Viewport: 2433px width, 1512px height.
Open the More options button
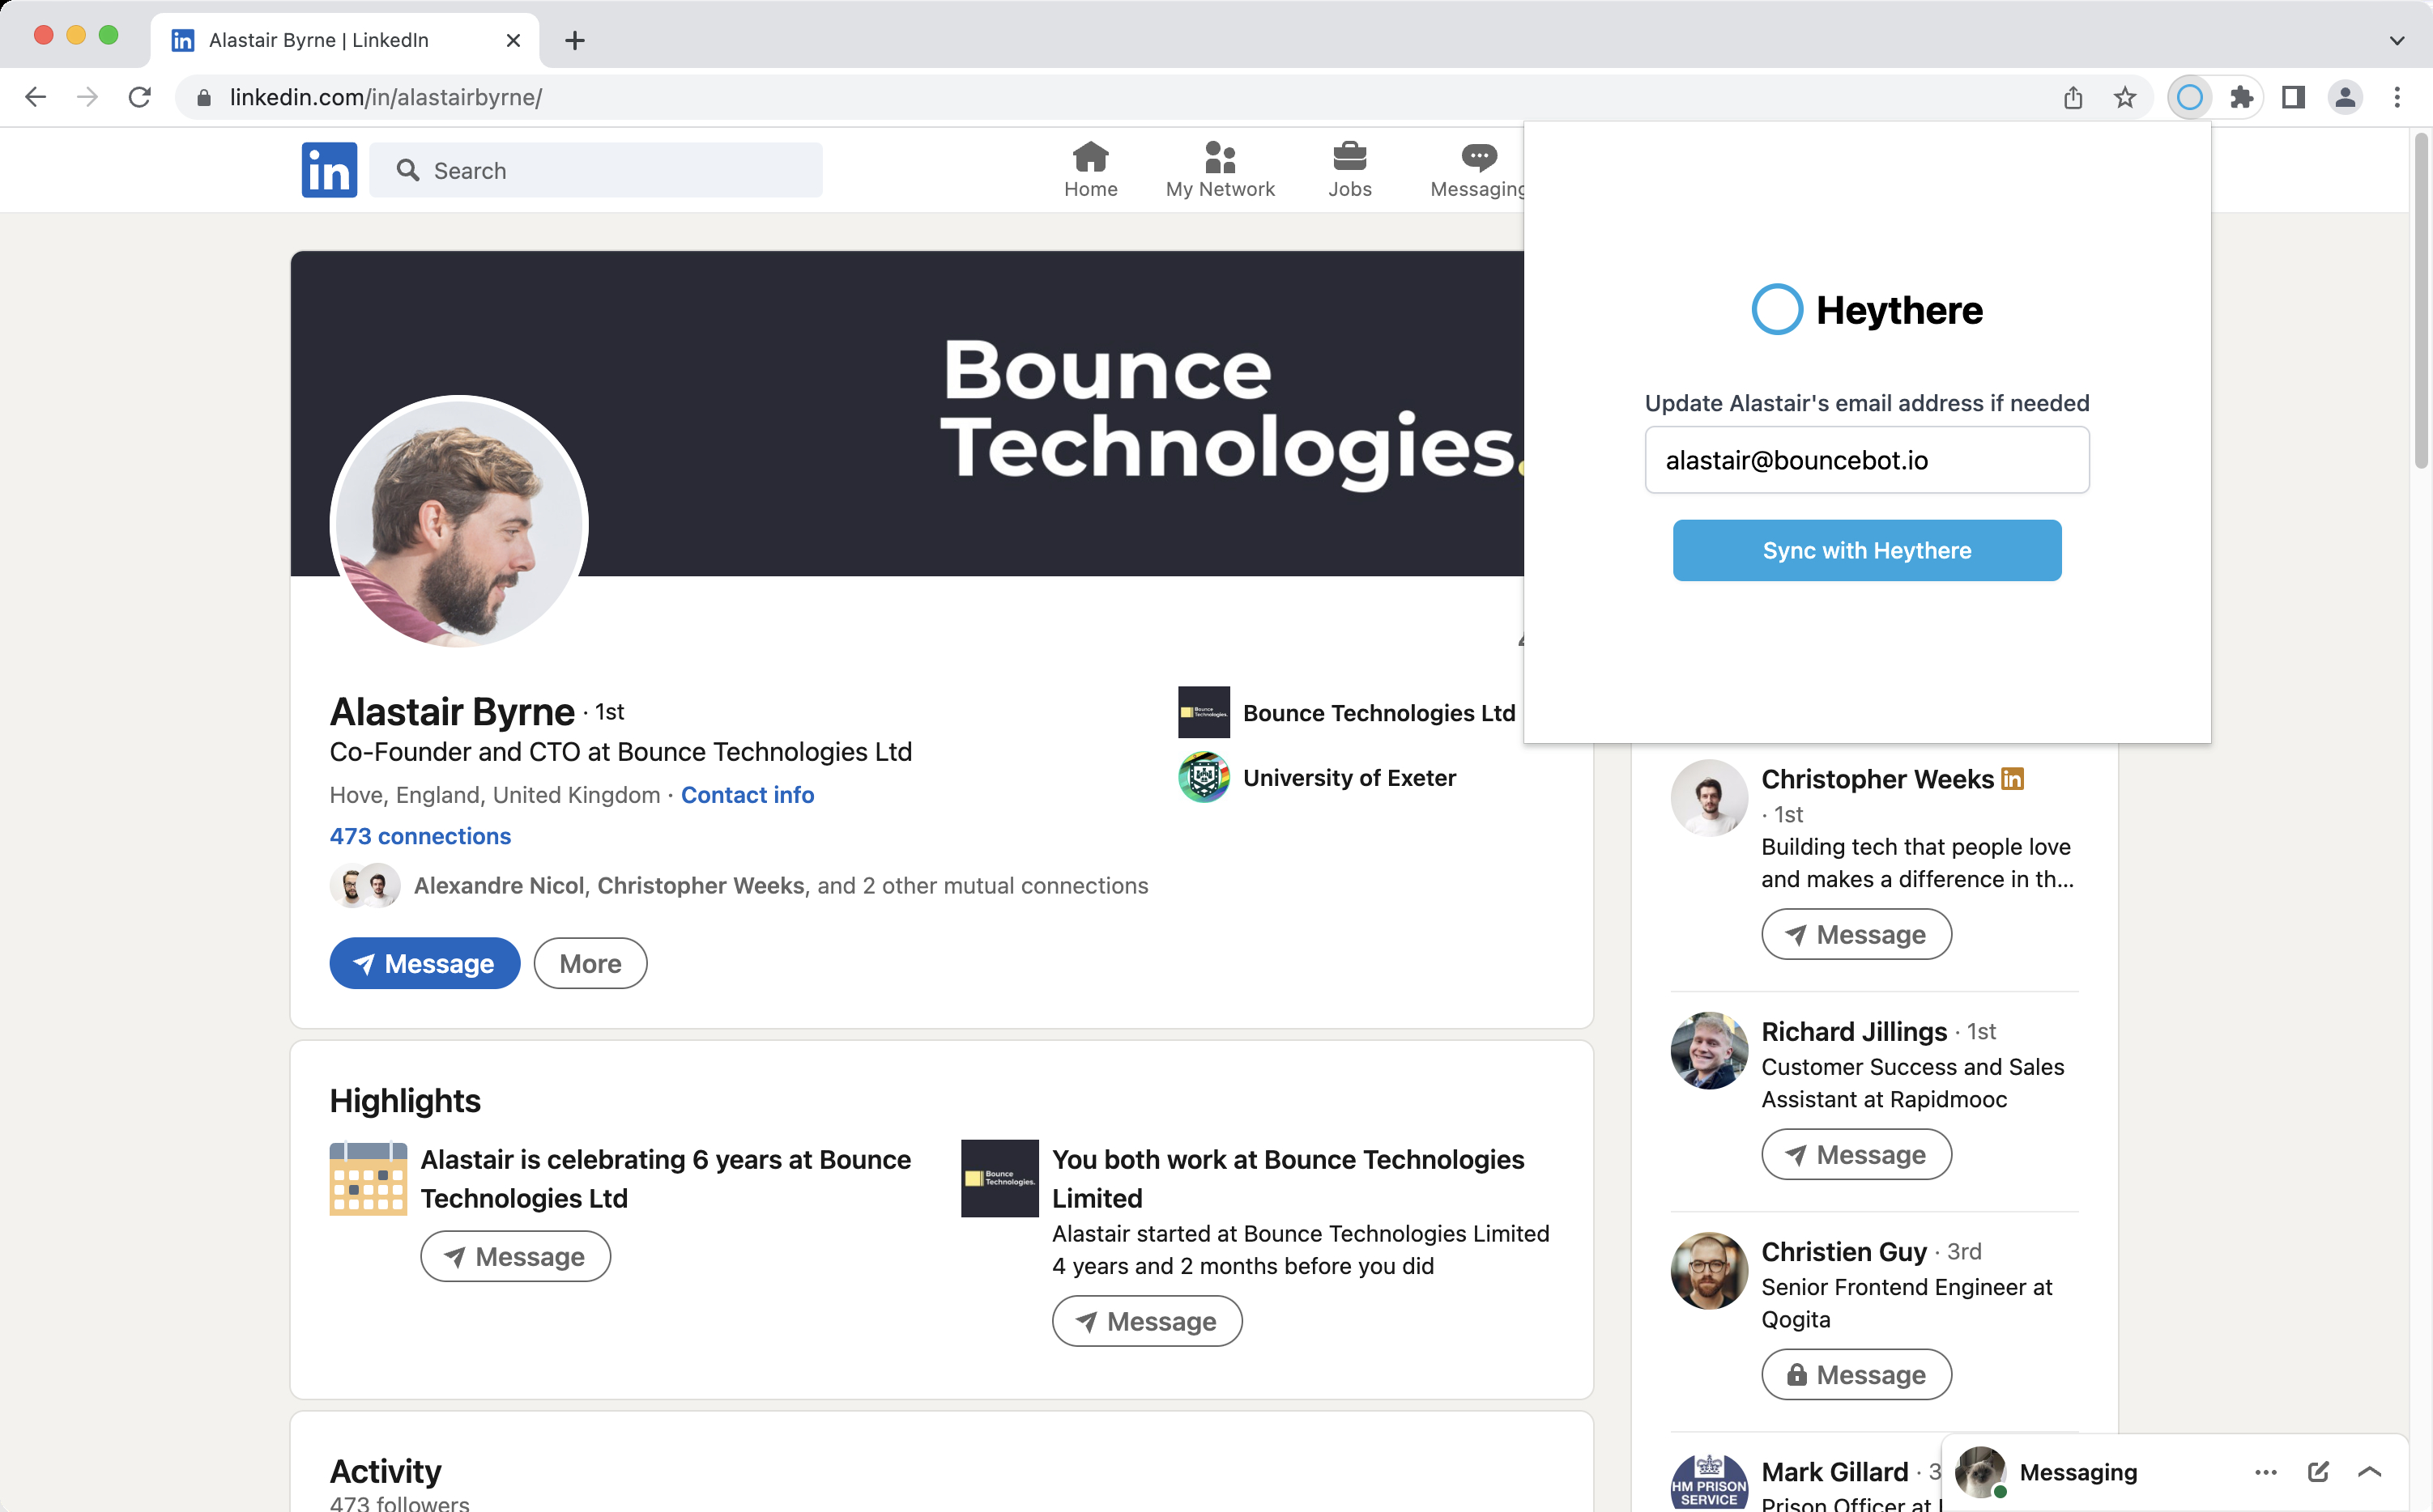(x=590, y=963)
